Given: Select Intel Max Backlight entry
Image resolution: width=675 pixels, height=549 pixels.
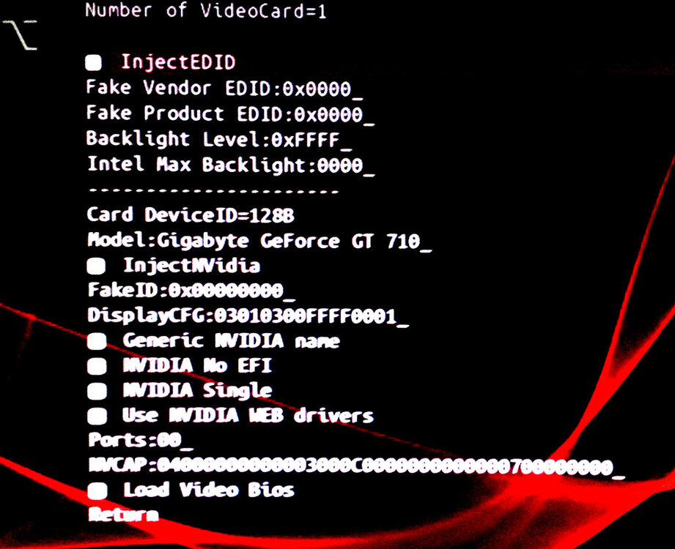Looking at the screenshot, I should pyautogui.click(x=231, y=165).
